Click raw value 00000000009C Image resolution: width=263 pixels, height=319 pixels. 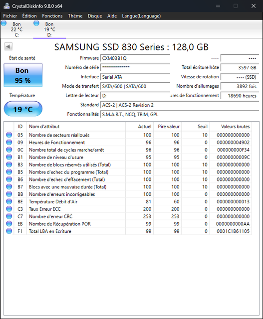click(x=233, y=157)
